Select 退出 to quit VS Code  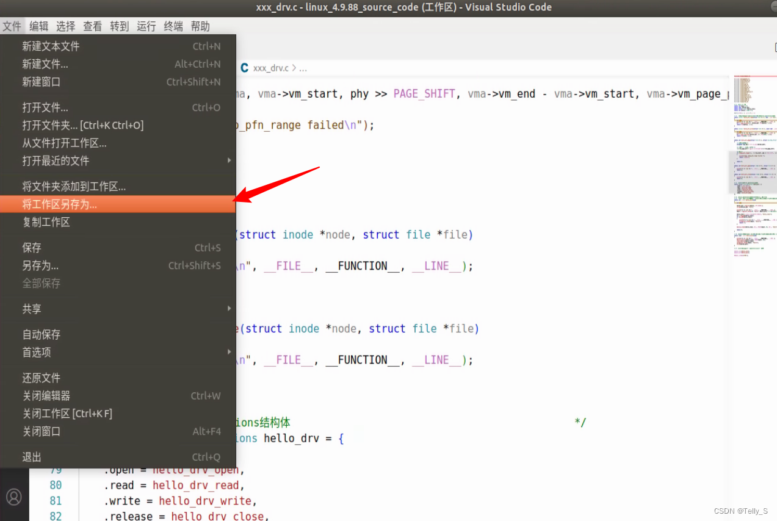pyautogui.click(x=118, y=457)
